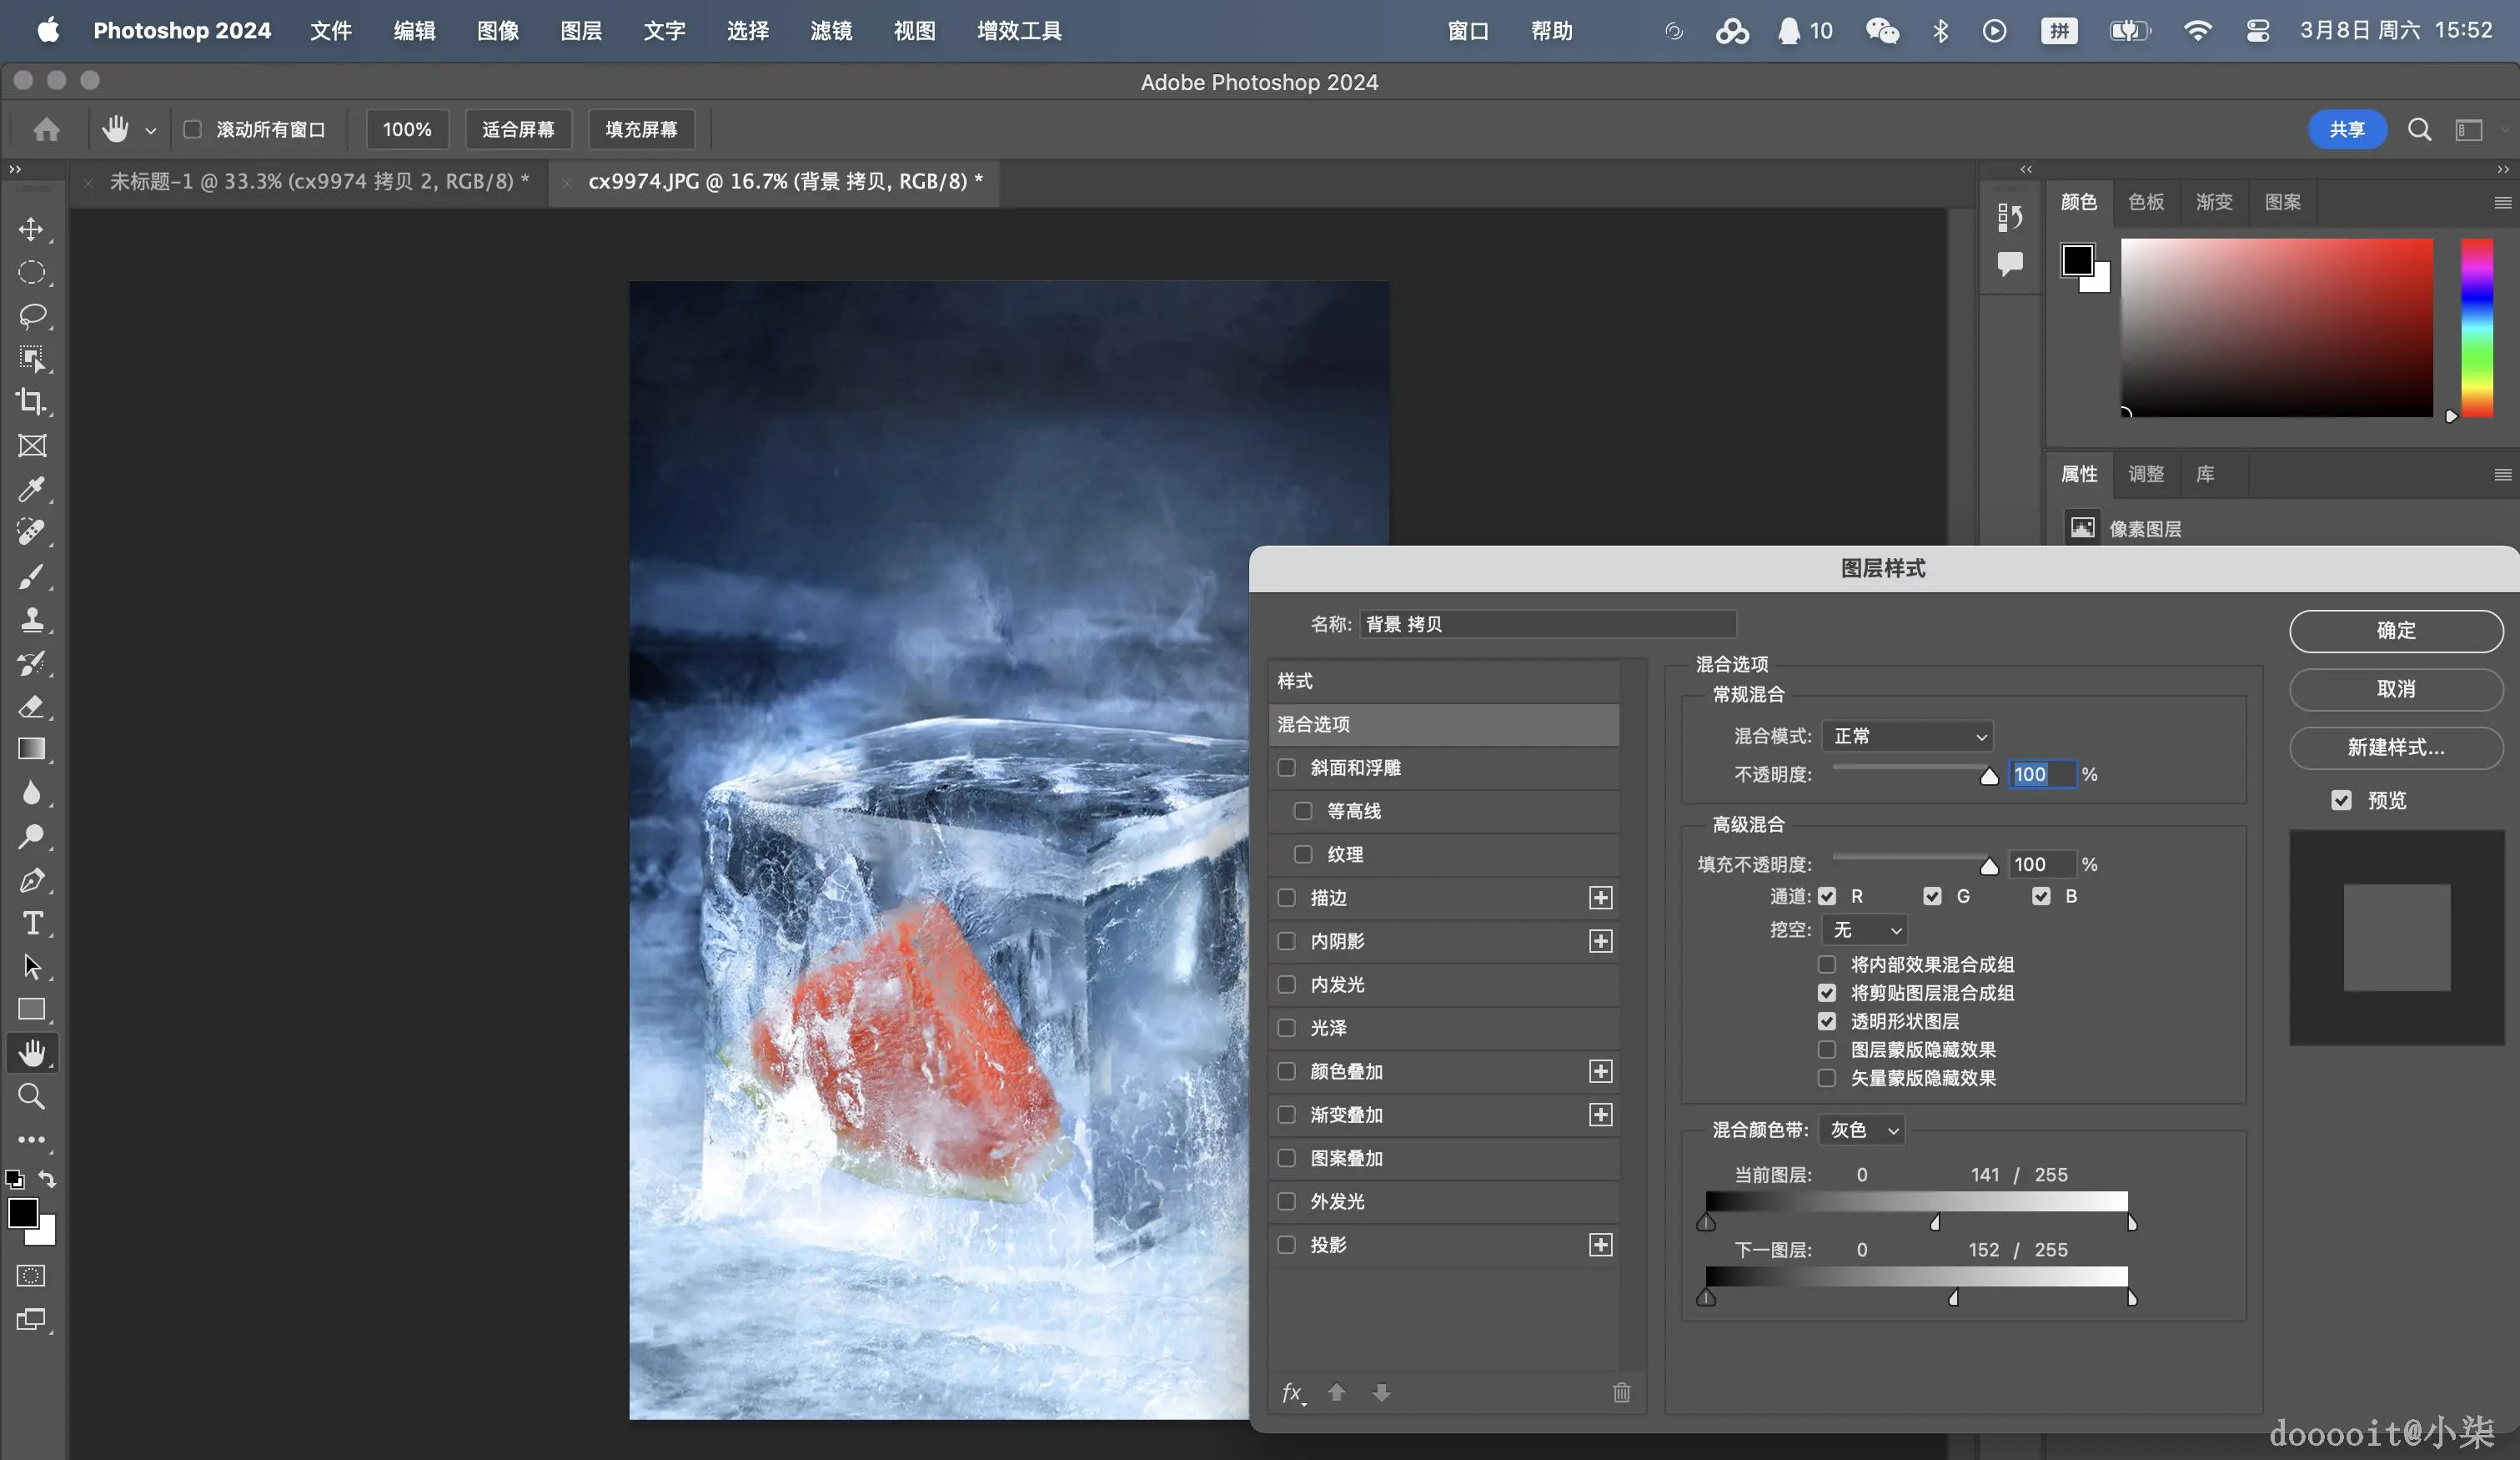The image size is (2520, 1460).
Task: Open the 挖空 dropdown showing 无
Action: tap(1864, 929)
